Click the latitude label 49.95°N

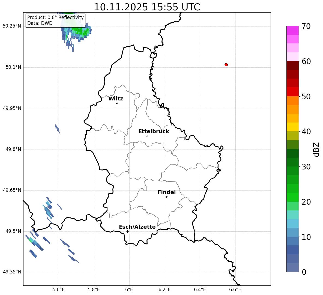[12, 108]
